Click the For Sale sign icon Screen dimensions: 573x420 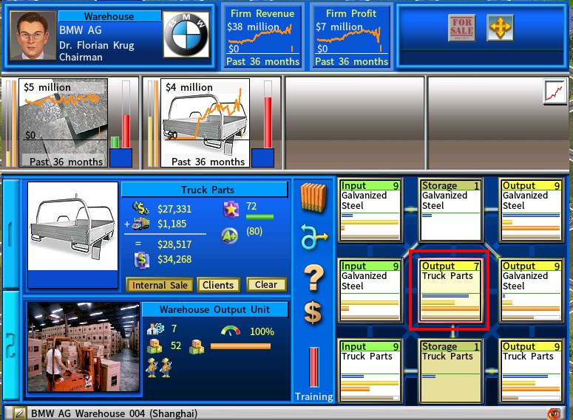point(461,27)
